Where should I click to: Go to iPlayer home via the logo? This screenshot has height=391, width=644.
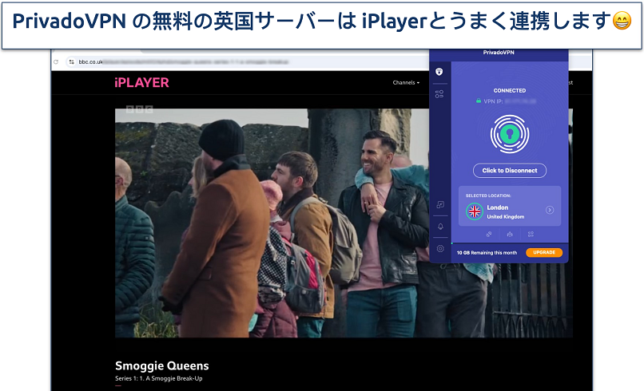[x=141, y=82]
